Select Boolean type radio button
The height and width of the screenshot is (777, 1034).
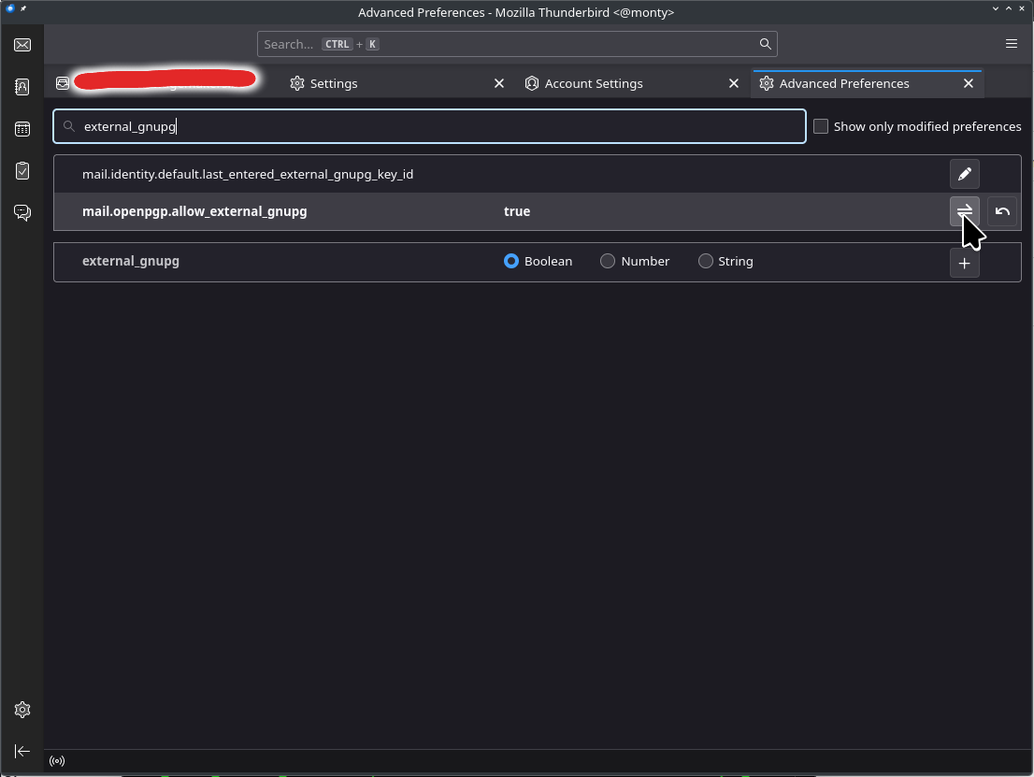(x=511, y=262)
